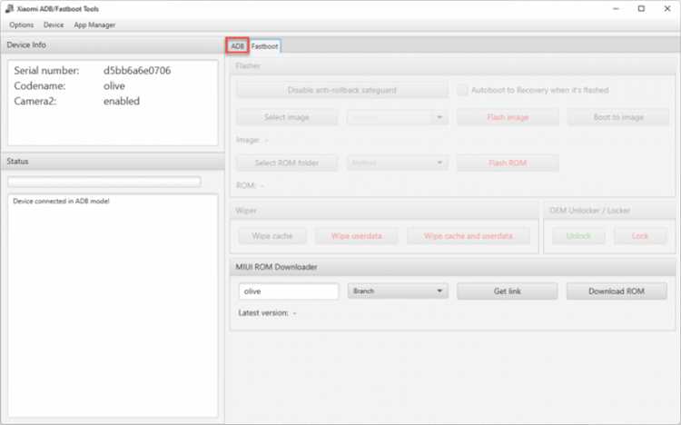The image size is (681, 425).
Task: Close the Xiaomi ADB/Fastboot Tools window
Action: pos(667,9)
